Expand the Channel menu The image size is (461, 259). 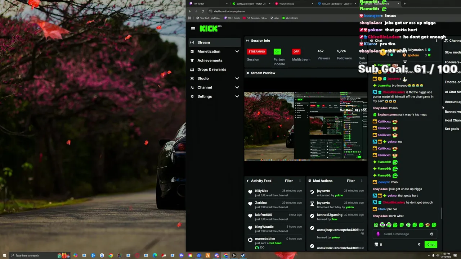215,87
